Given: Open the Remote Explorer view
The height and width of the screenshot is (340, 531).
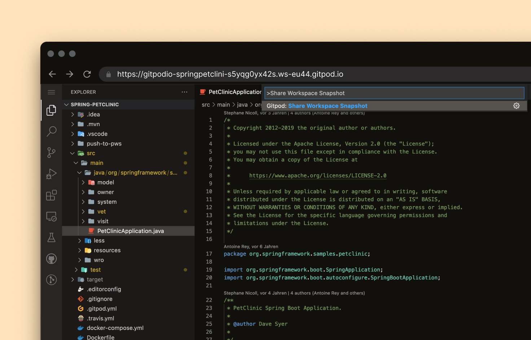Looking at the screenshot, I should click(x=51, y=216).
